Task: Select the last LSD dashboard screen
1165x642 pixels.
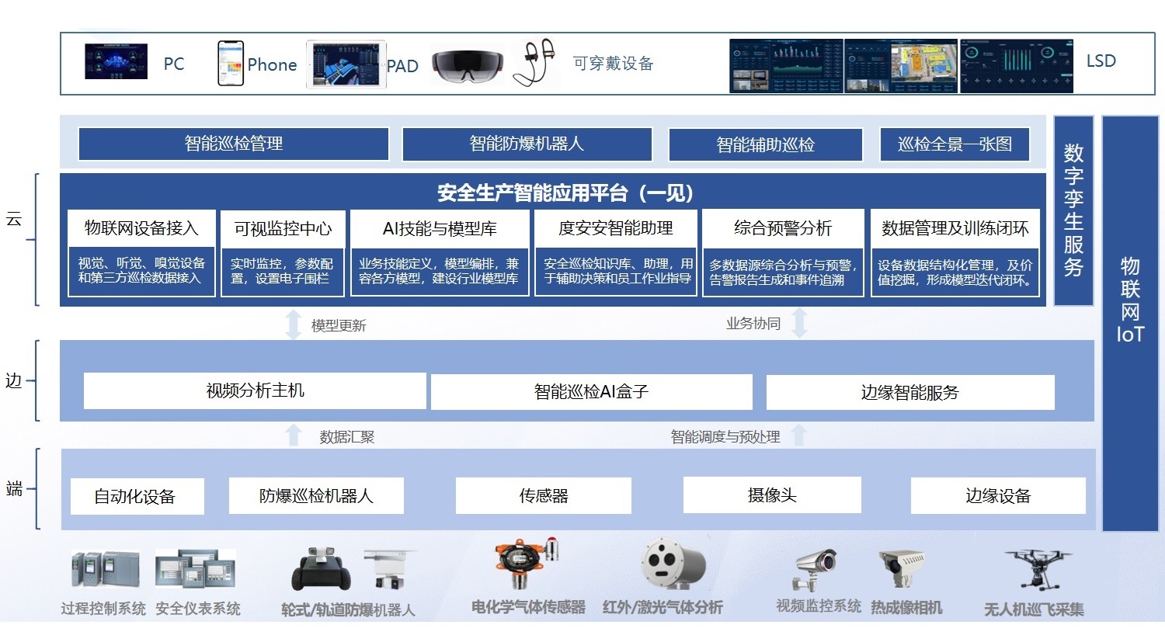Action: click(x=1017, y=66)
